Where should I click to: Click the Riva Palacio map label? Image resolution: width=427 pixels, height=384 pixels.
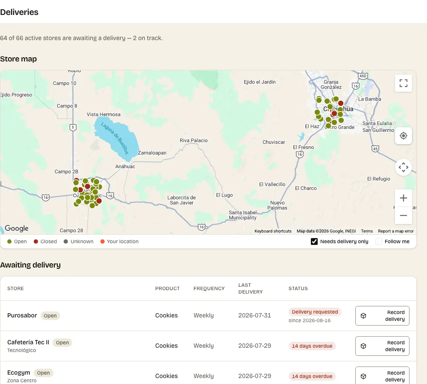pyautogui.click(x=193, y=140)
